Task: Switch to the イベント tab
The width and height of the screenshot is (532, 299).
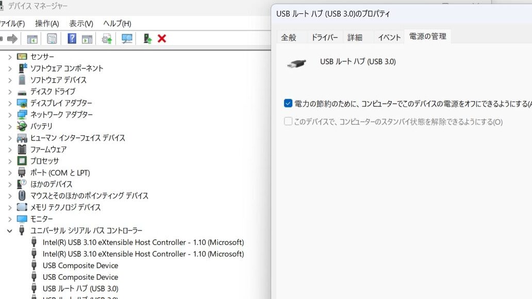Action: [x=389, y=37]
